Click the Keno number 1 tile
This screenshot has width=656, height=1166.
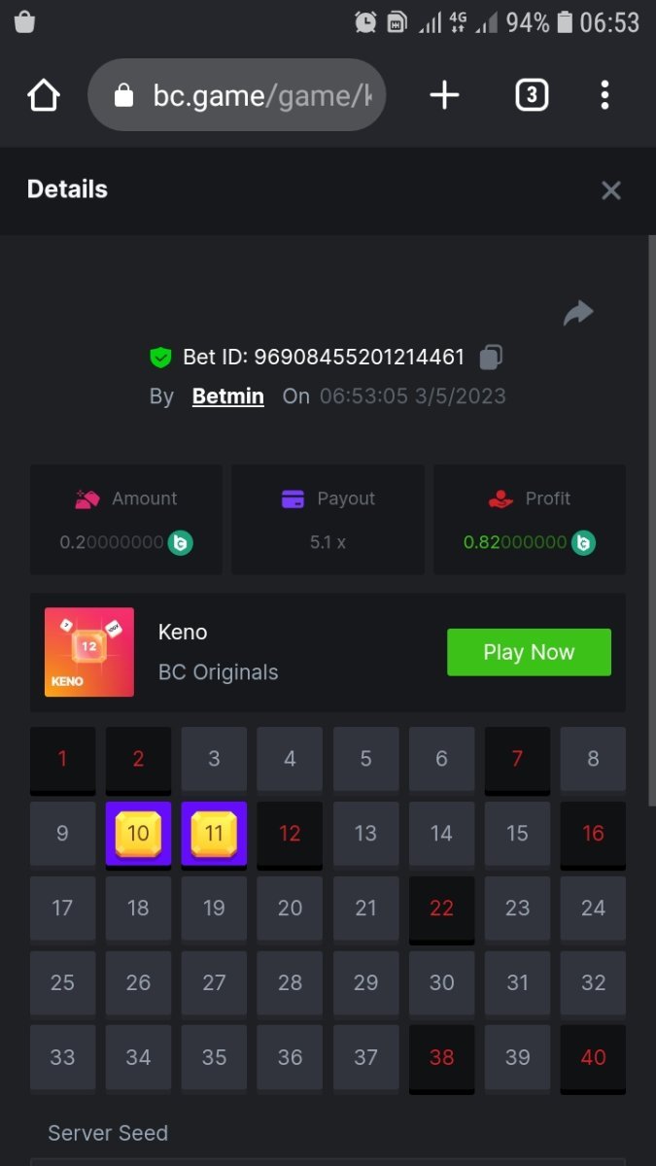point(62,760)
